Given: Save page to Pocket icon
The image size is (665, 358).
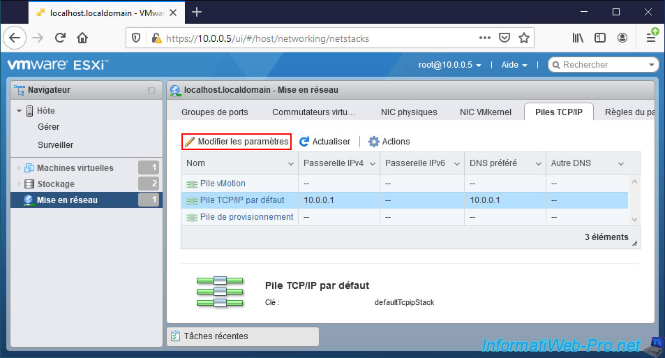Looking at the screenshot, I should 505,38.
